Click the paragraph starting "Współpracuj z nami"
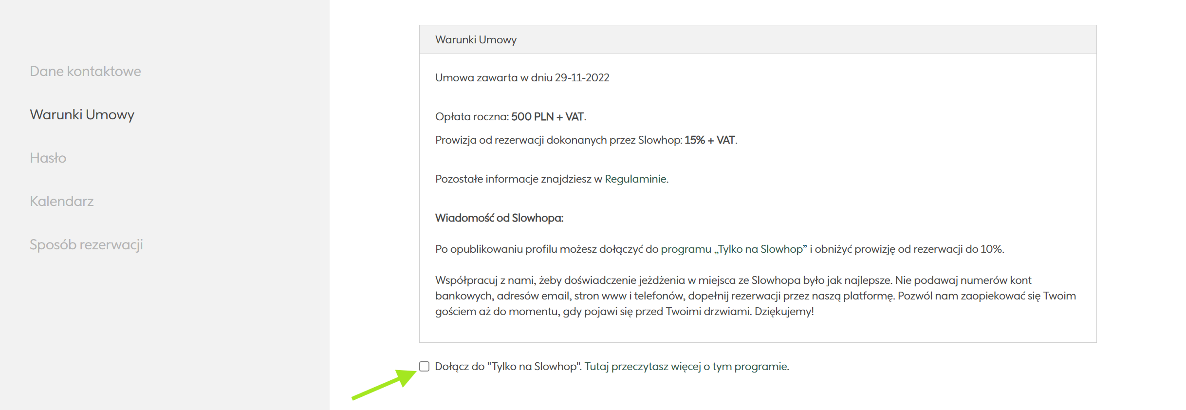The image size is (1186, 410). 755,296
